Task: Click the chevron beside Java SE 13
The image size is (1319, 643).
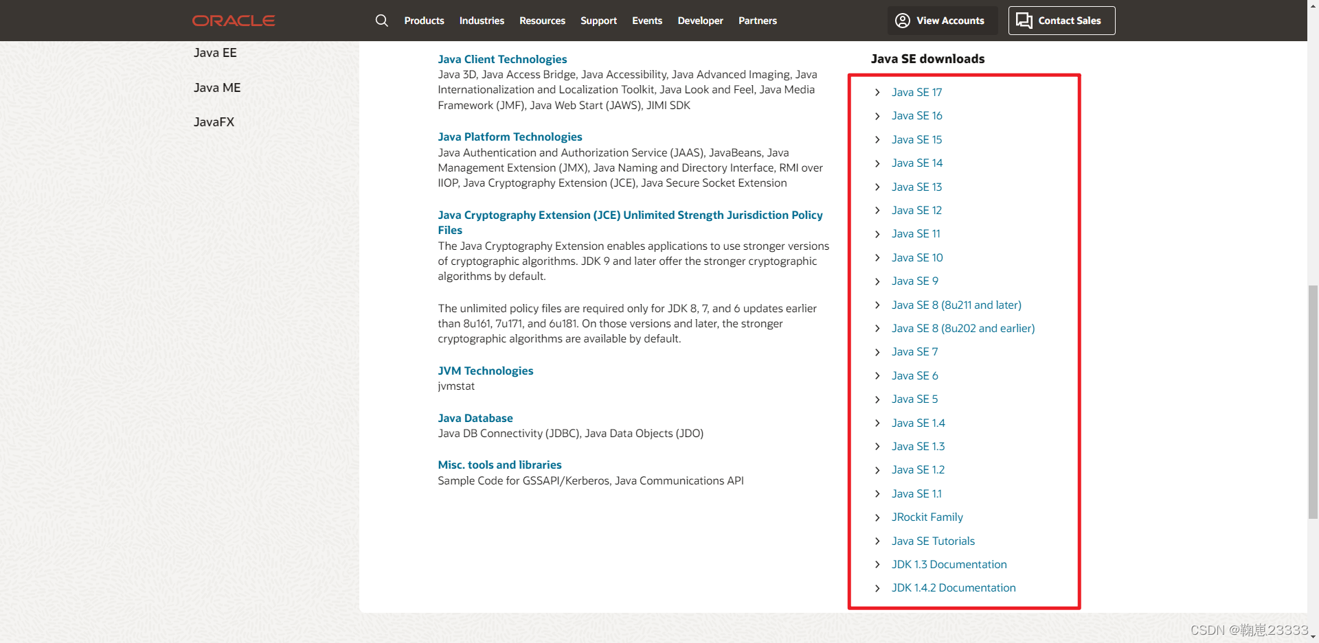Action: pos(877,187)
